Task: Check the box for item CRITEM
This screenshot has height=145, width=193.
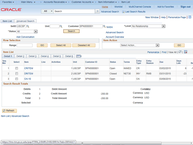Action: coord(17,68)
